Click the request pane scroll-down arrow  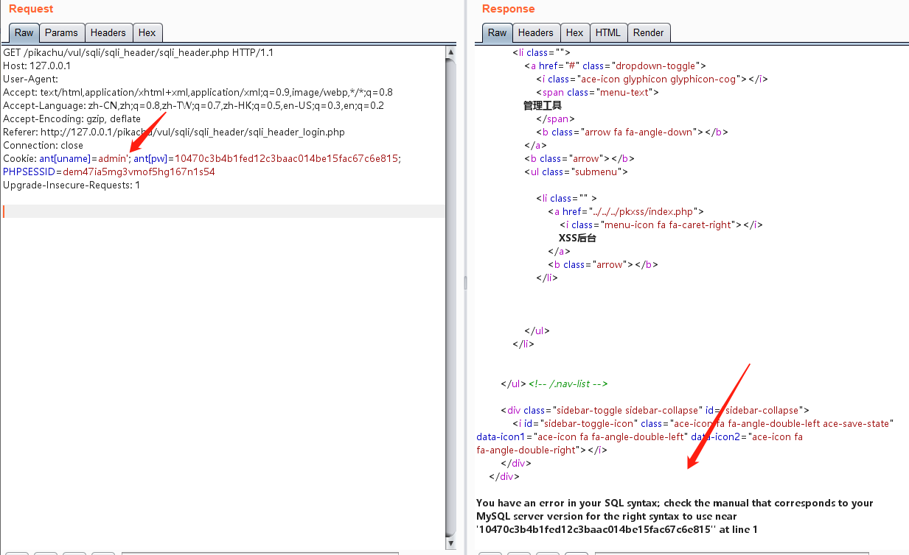coord(450,543)
